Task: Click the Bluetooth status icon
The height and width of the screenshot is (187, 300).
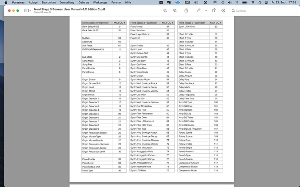Action: (x=237, y=3)
